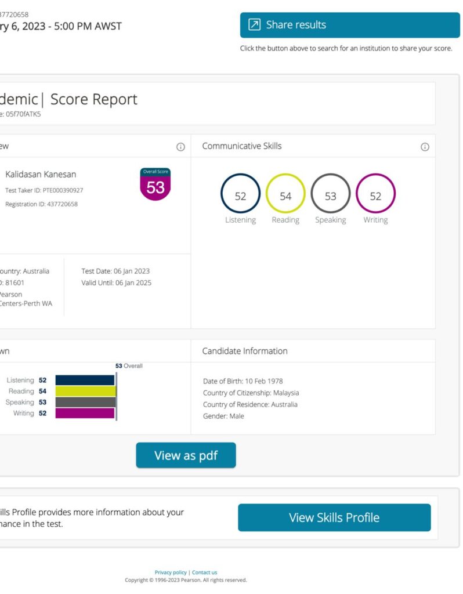
Task: Click the gray Speaking score bar
Action: click(85, 402)
